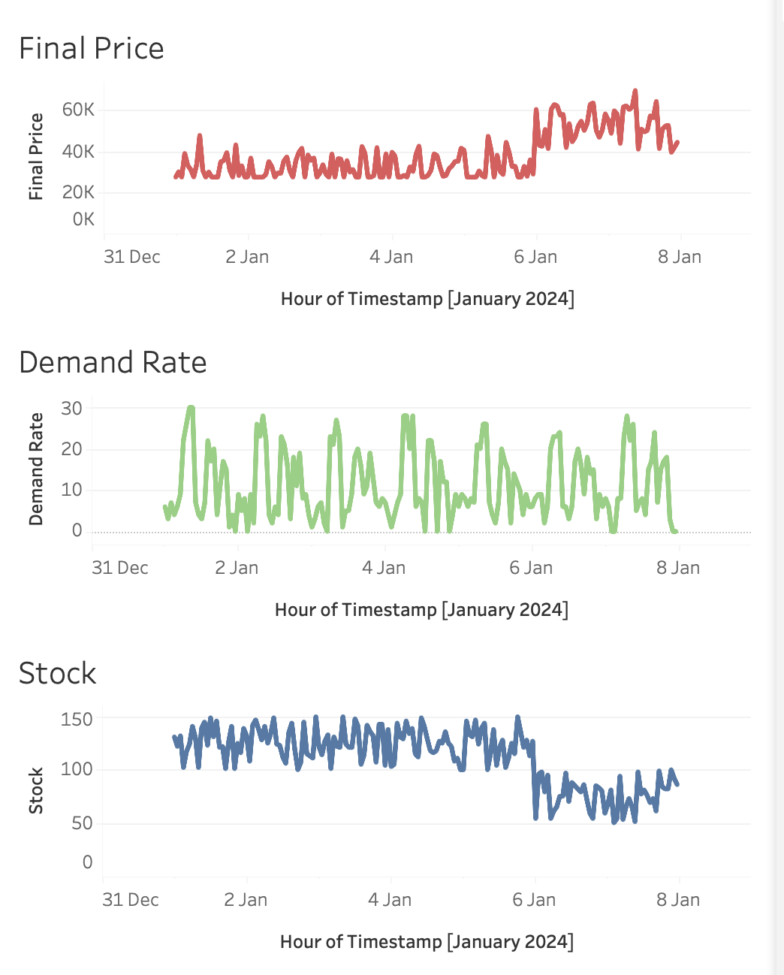Select the Demand Rate chart title
784x975 pixels.
[113, 361]
